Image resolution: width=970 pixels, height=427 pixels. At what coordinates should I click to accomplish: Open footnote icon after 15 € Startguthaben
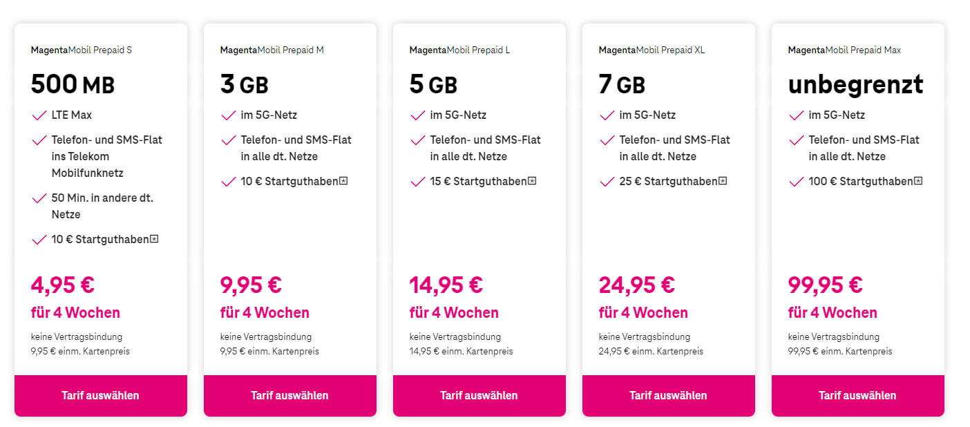(533, 181)
